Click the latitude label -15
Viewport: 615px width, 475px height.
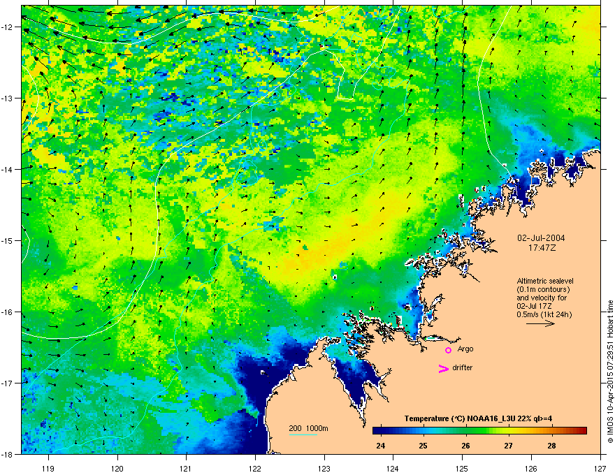click(8, 240)
